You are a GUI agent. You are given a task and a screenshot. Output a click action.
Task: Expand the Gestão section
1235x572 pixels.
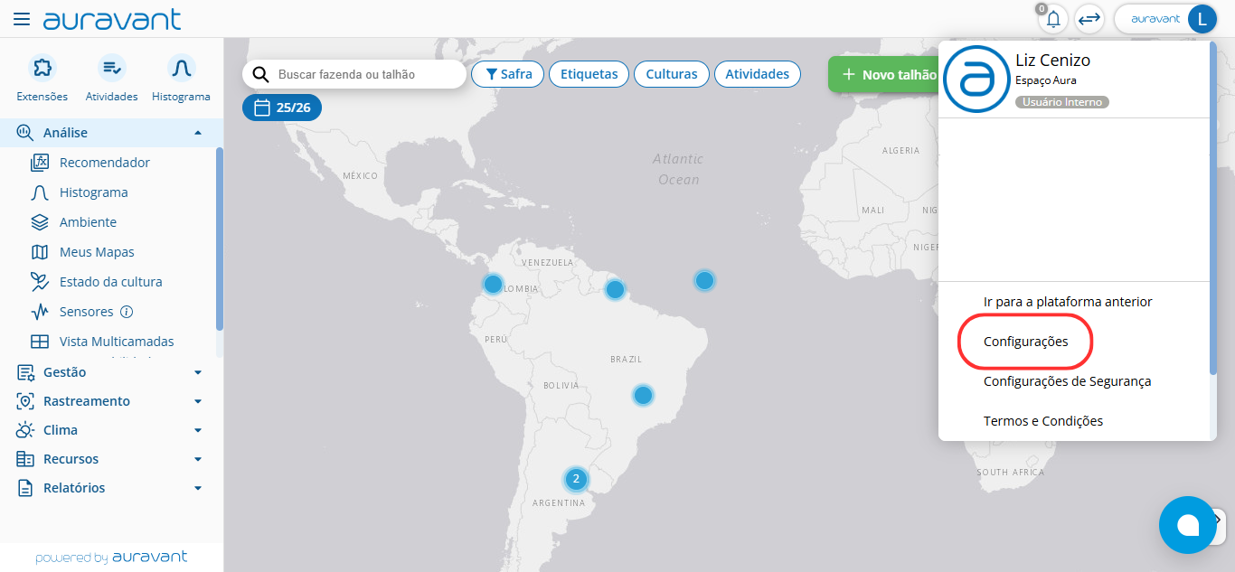[x=198, y=372]
